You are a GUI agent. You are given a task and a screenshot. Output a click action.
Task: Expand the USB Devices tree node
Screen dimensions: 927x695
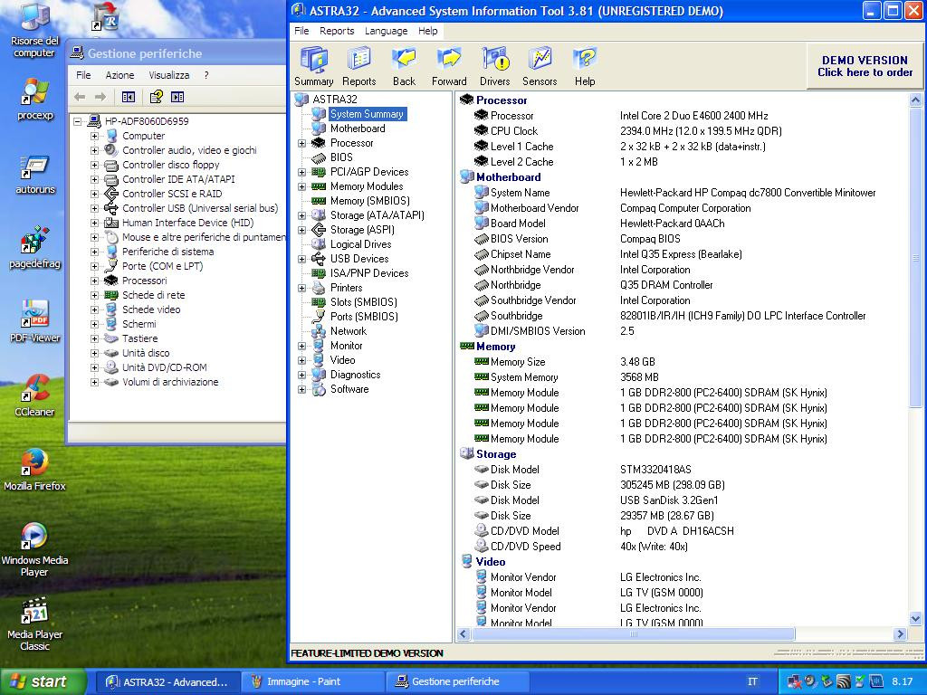coord(302,259)
